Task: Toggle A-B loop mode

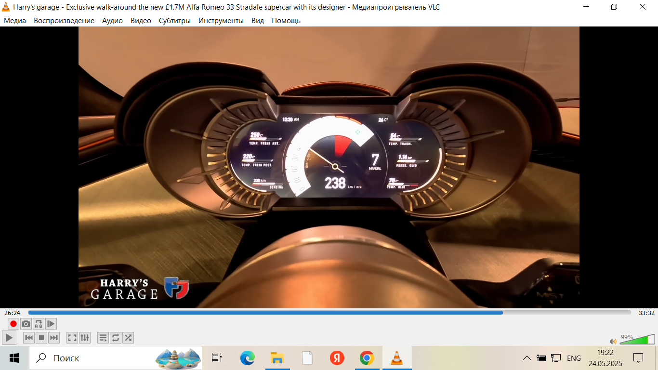Action: [39, 324]
